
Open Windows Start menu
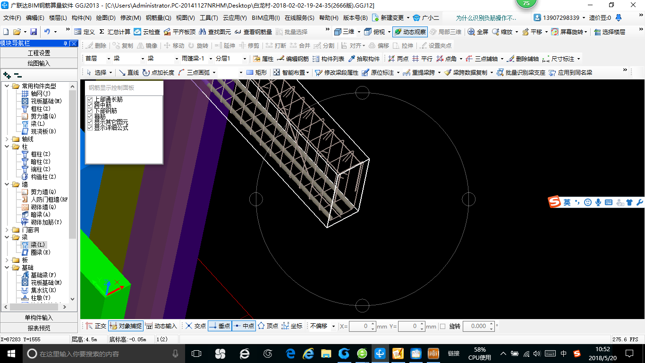(11, 353)
